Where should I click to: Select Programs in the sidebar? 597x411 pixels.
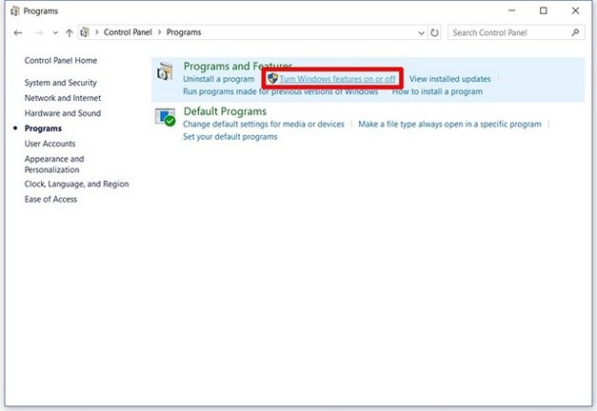click(x=43, y=128)
